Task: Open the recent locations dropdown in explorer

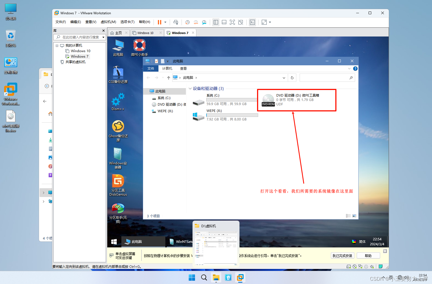Action: coord(163,78)
